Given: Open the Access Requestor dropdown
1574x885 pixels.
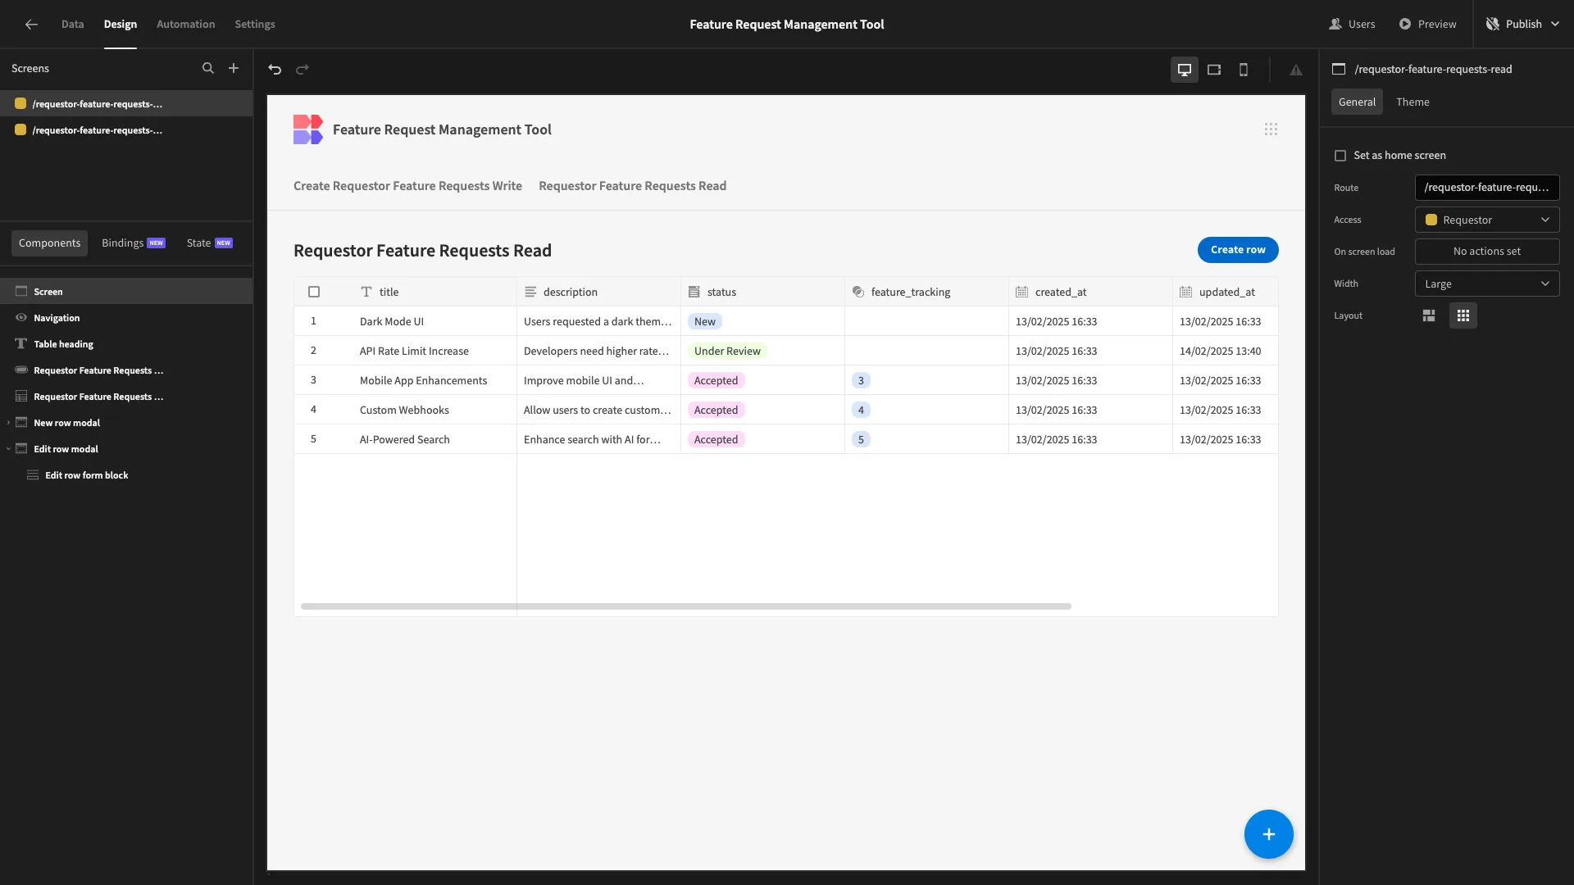Looking at the screenshot, I should (x=1487, y=220).
